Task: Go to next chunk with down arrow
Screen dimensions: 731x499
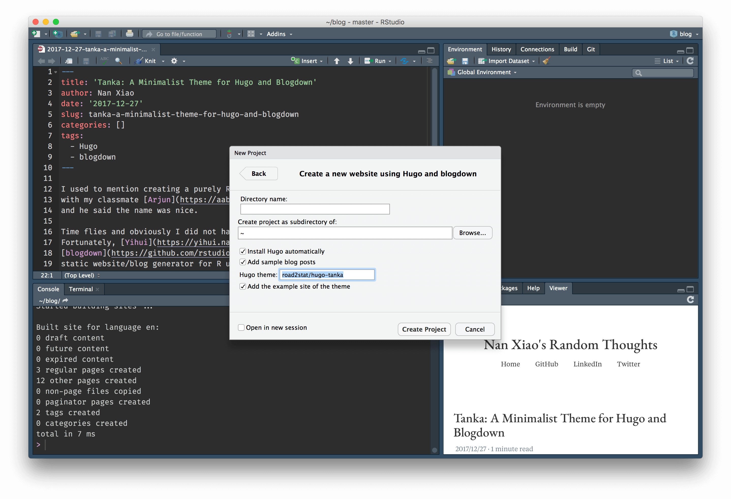Action: [x=350, y=61]
